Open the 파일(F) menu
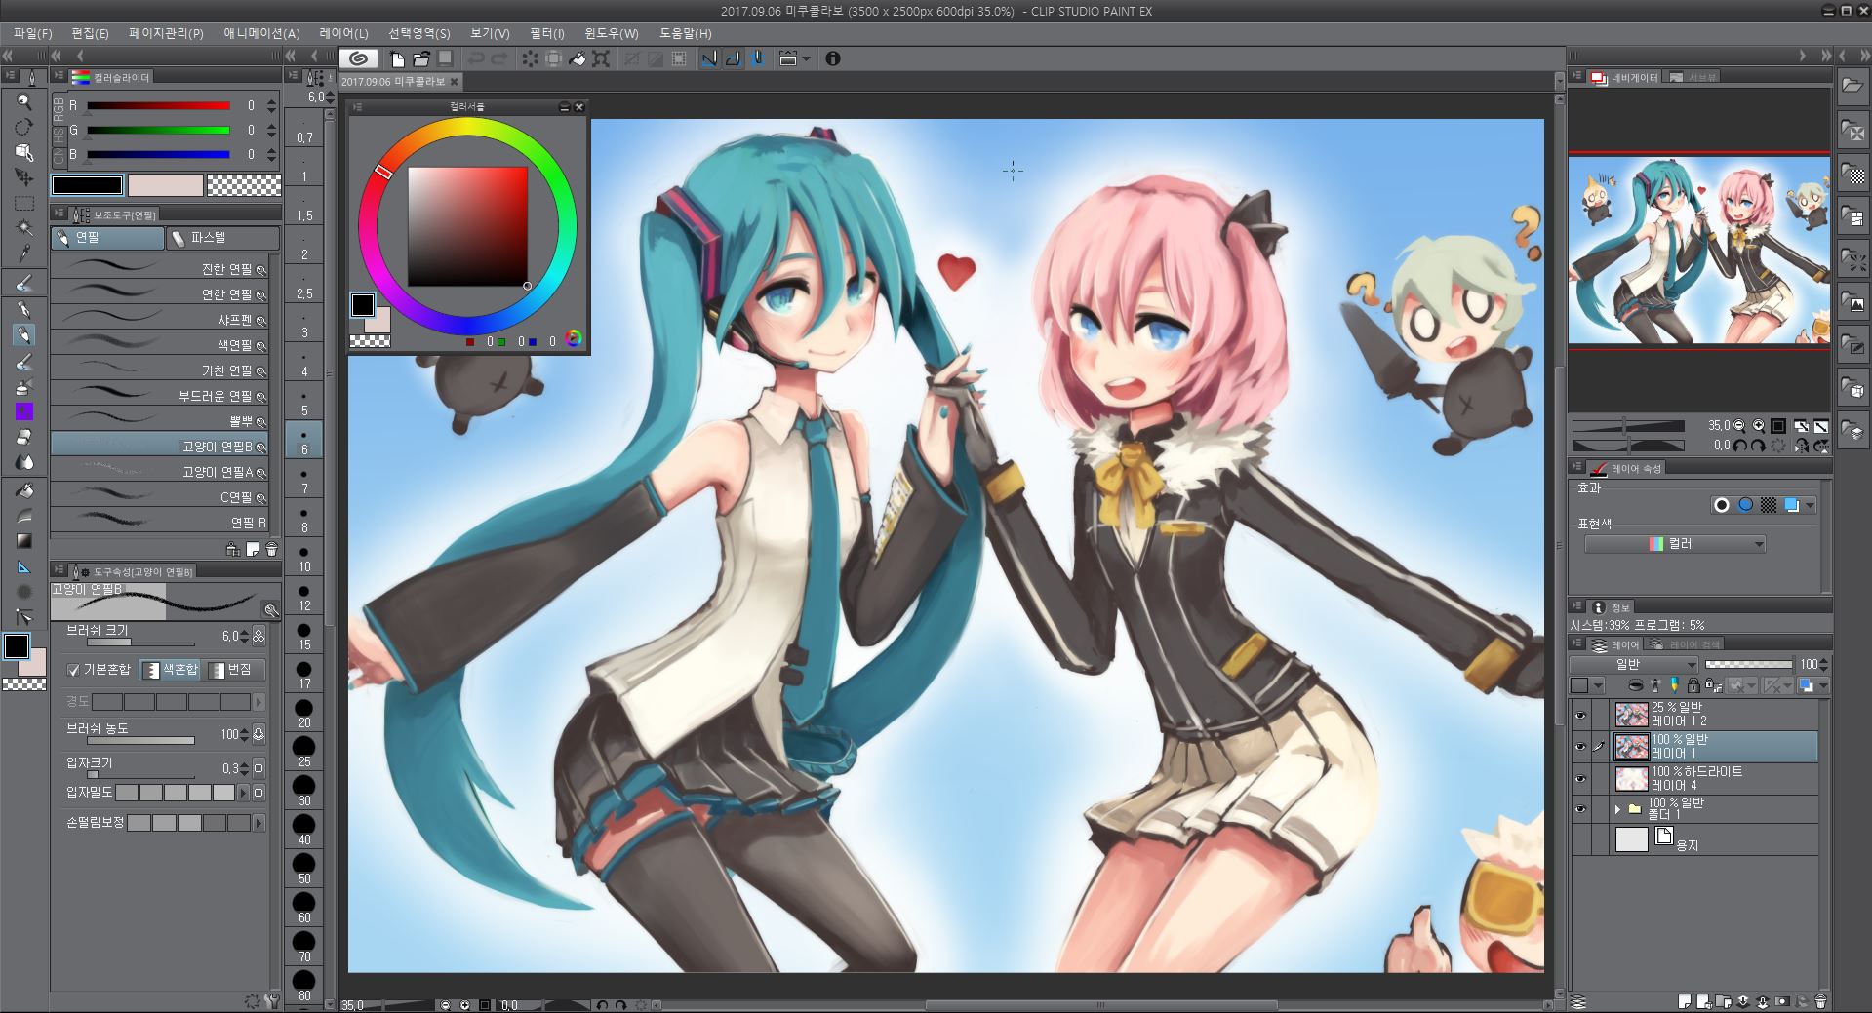This screenshot has width=1872, height=1013. pyautogui.click(x=33, y=33)
